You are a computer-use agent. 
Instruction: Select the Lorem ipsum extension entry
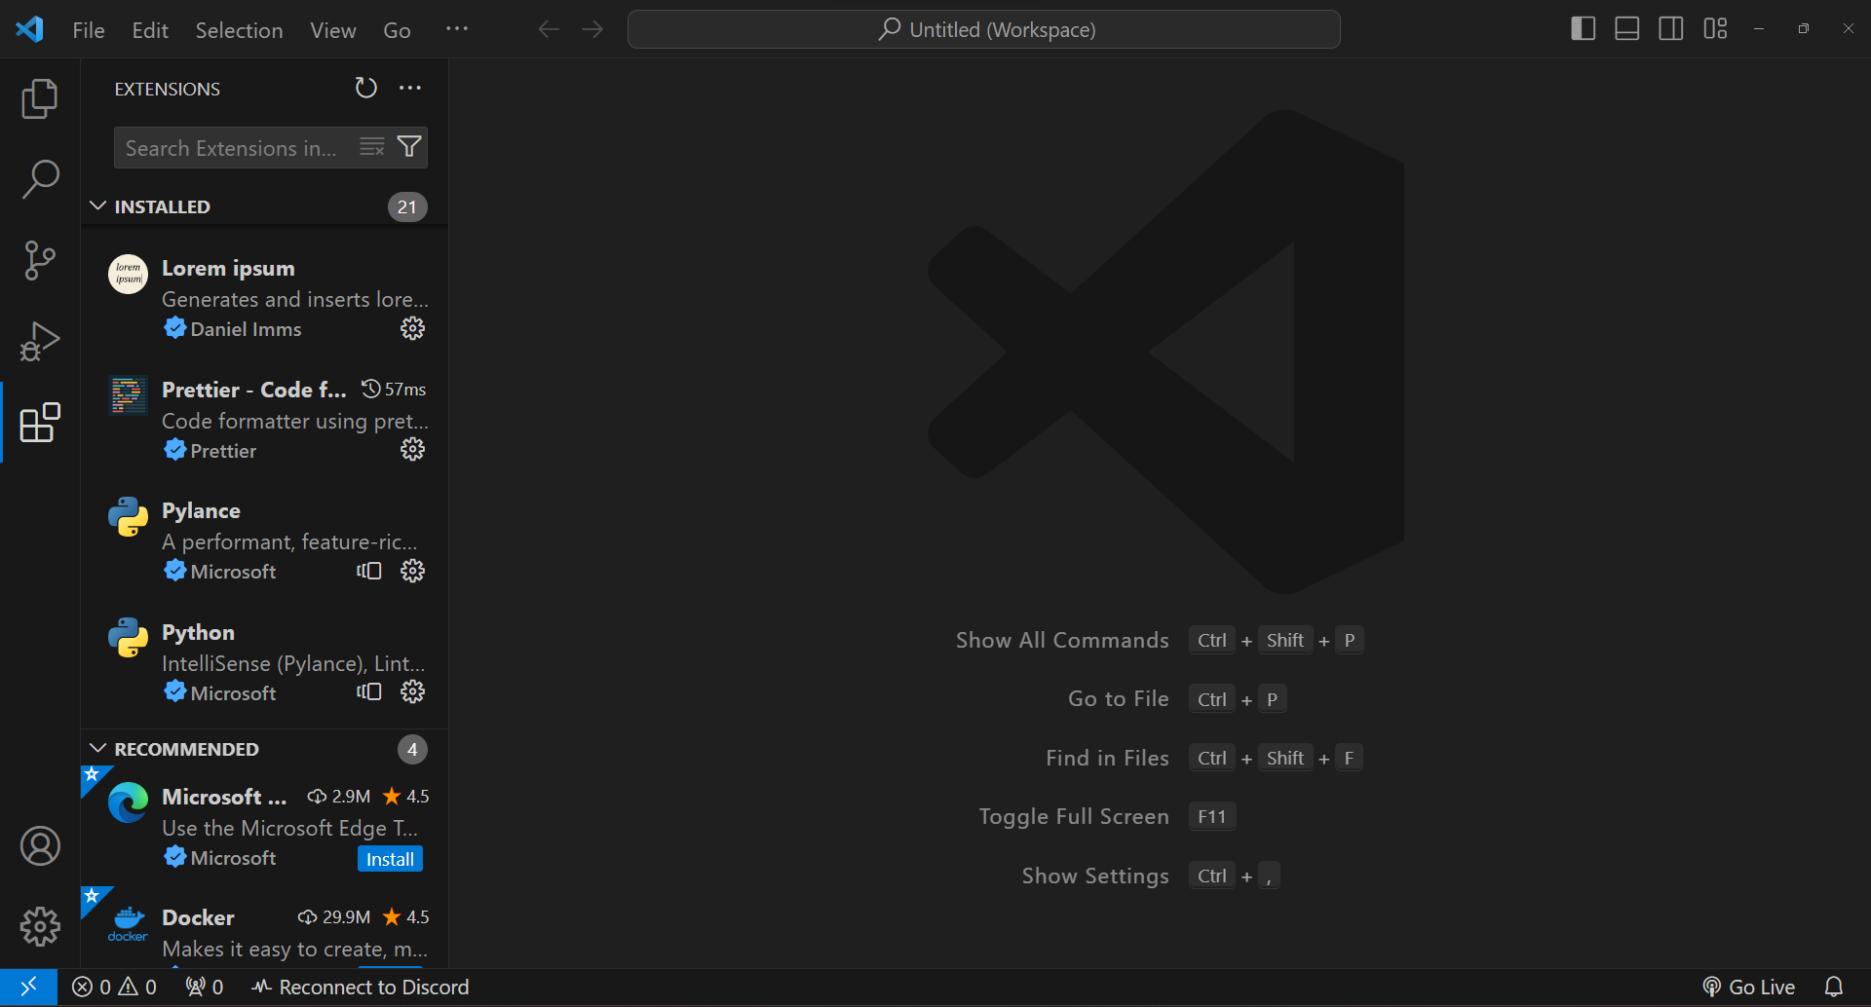point(264,298)
